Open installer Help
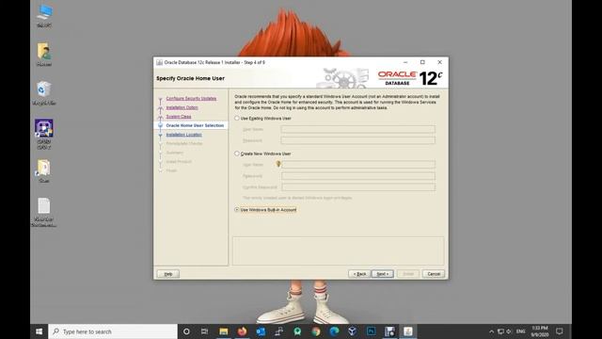Screen dimensions: 602x339 (x=168, y=274)
